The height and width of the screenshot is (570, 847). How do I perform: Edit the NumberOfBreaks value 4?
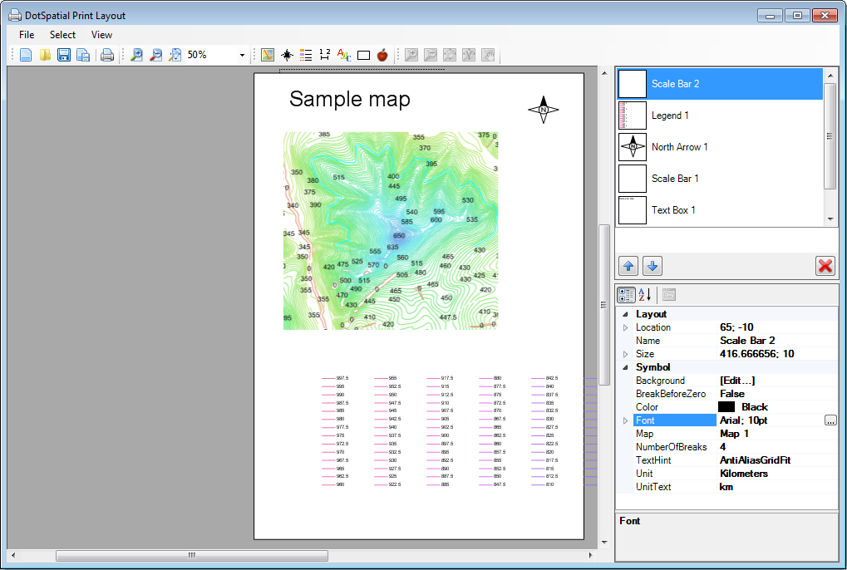(777, 447)
